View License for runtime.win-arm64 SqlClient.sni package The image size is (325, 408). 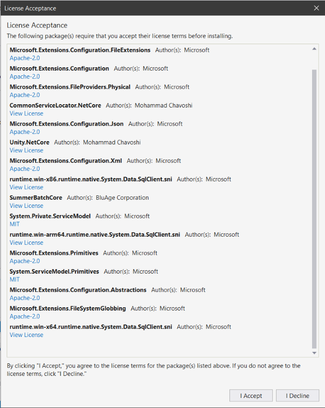(x=26, y=242)
